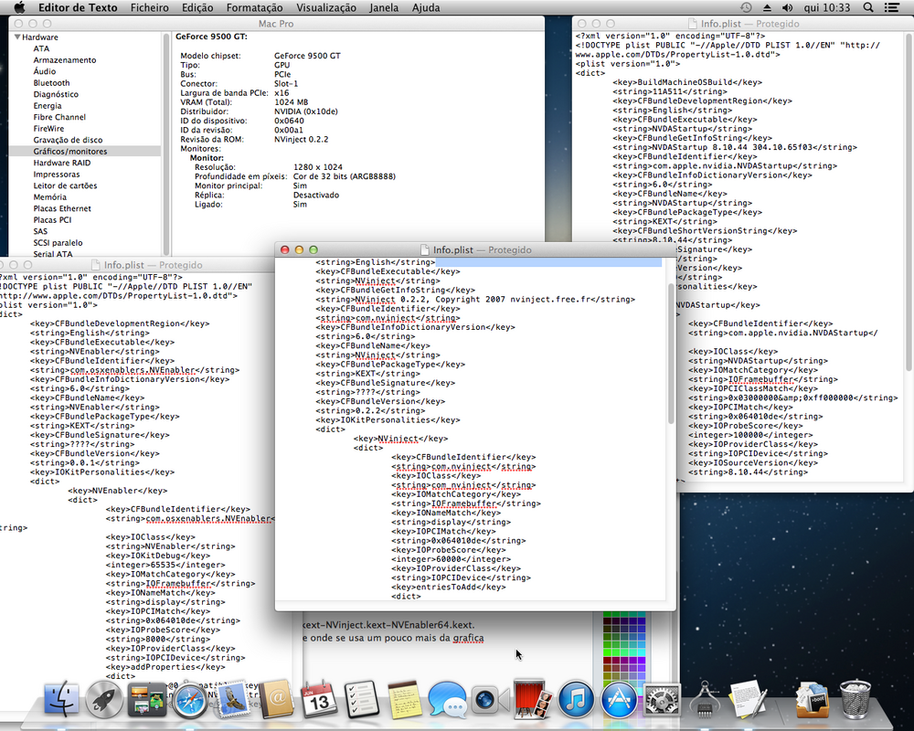
Task: Open Safari from the dock
Action: [189, 702]
